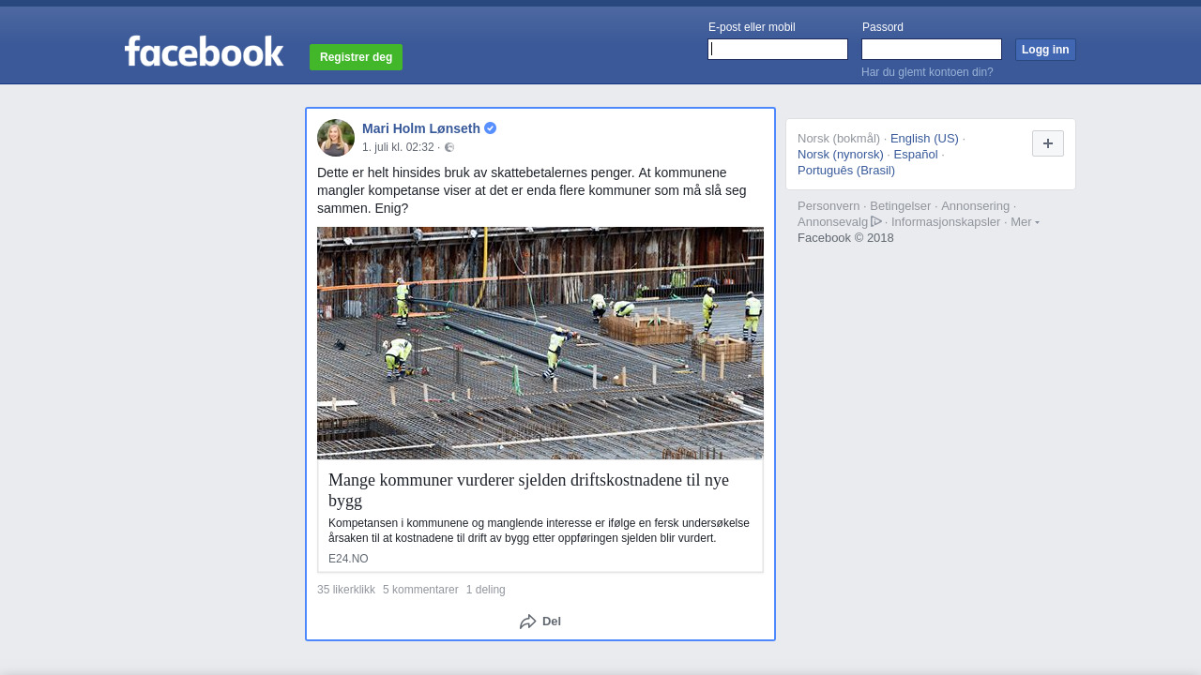The image size is (1201, 675).
Task: Focus the E-post eller mobil field
Action: [778, 50]
